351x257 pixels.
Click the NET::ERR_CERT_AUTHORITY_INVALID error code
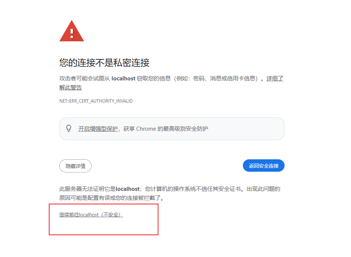(96, 101)
